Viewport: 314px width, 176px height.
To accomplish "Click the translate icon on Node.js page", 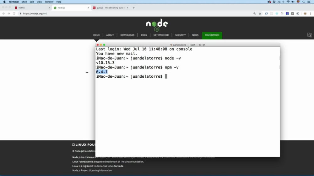I will coord(309,35).
